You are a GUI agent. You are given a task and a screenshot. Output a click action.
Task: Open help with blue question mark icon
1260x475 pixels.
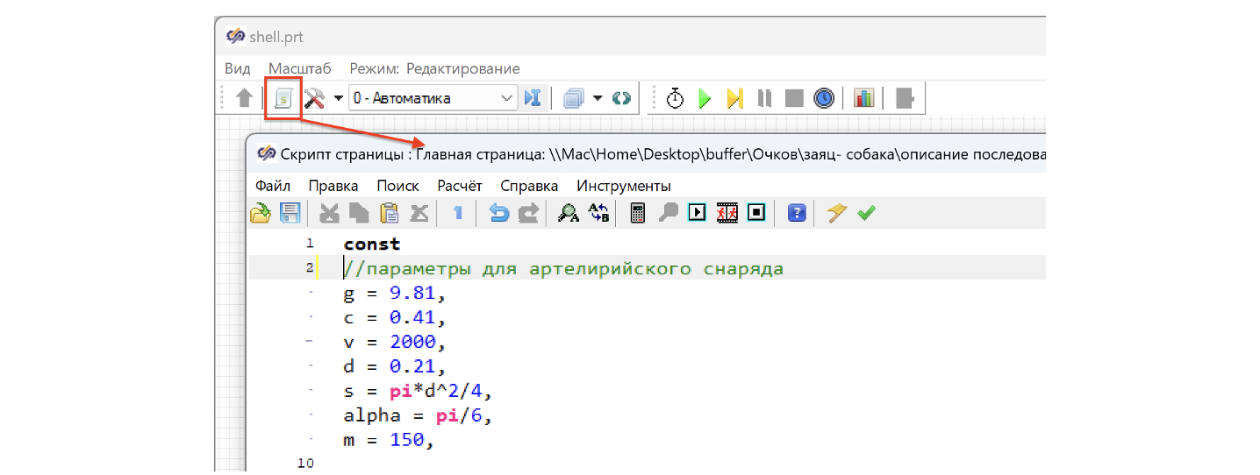click(797, 213)
